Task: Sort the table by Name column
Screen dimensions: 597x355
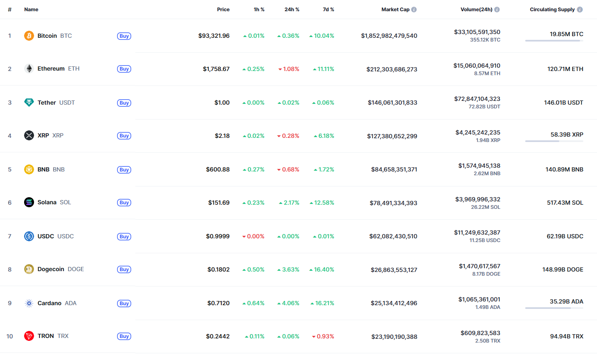Action: pyautogui.click(x=31, y=10)
